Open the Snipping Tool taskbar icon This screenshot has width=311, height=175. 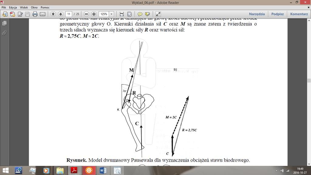click(x=117, y=171)
